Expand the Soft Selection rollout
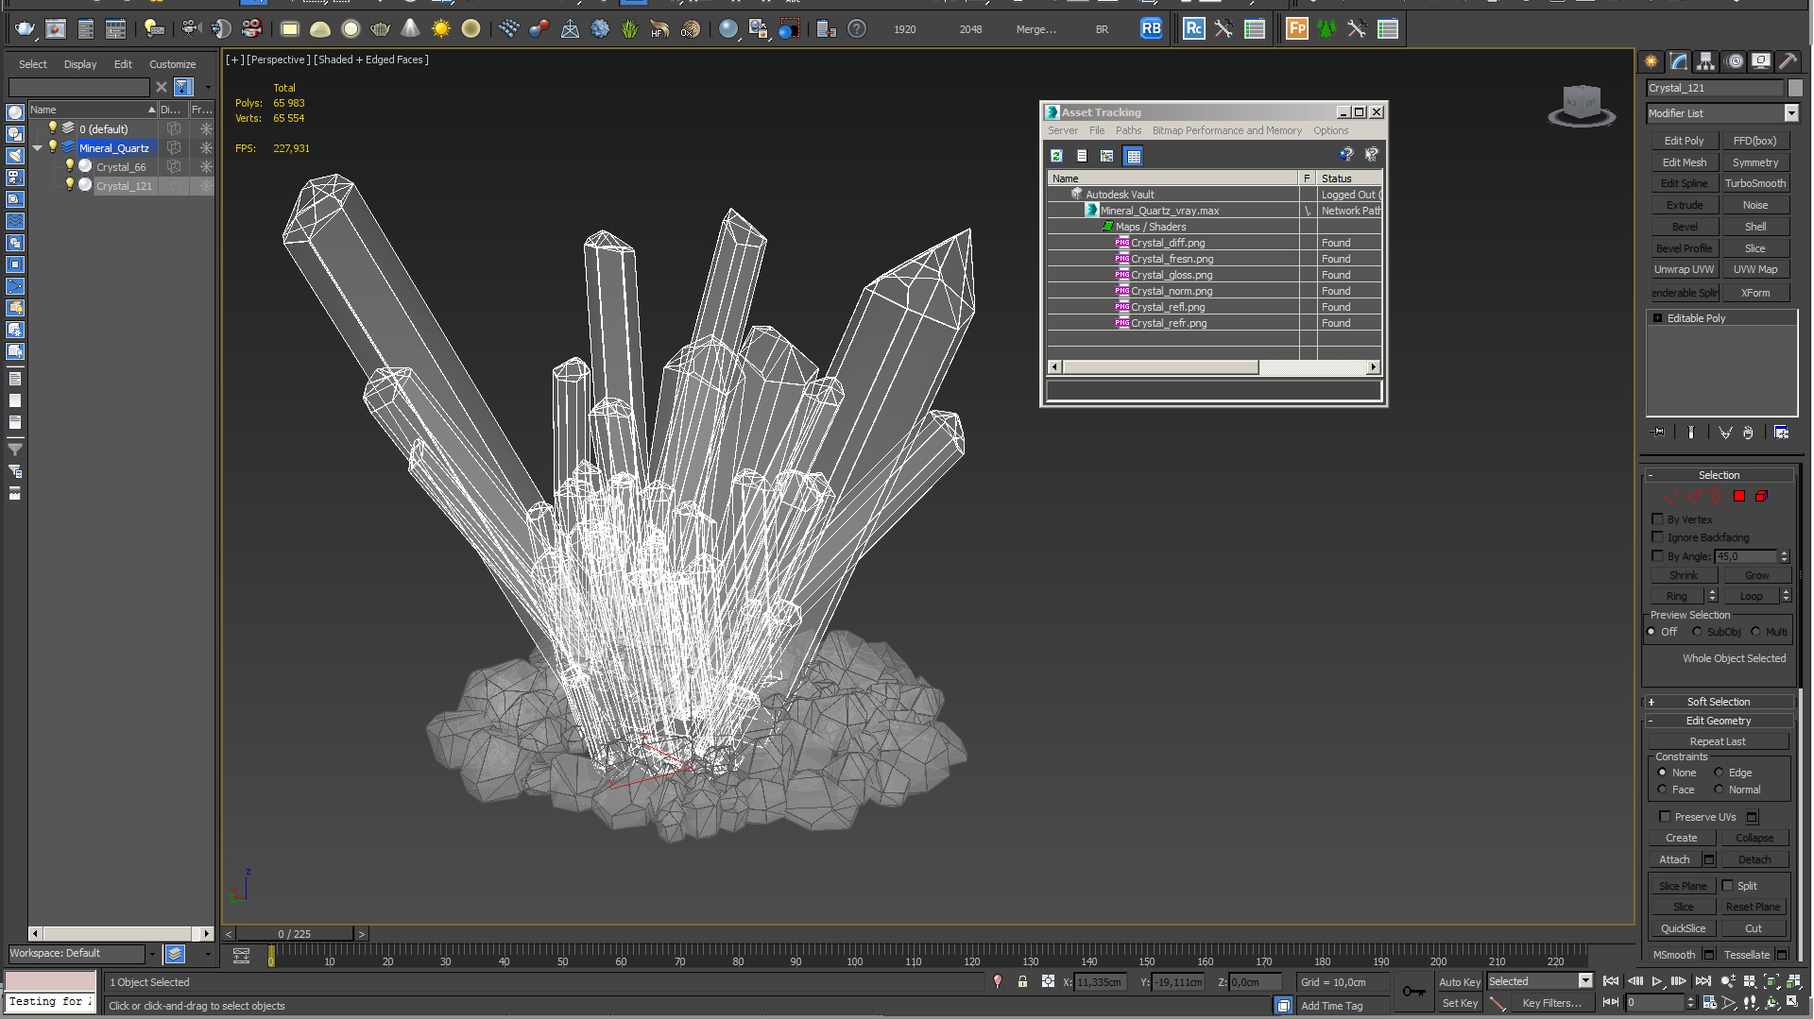The width and height of the screenshot is (1814, 1020). click(1719, 702)
